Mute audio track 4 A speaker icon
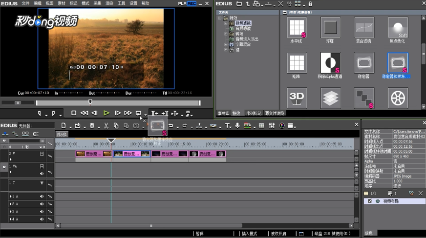The image size is (426, 238). pos(42,219)
